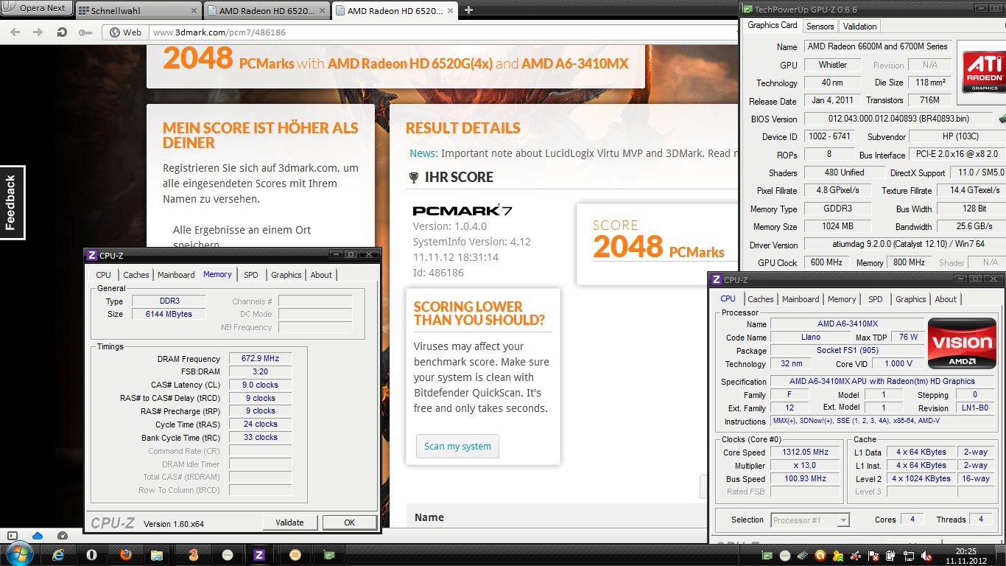This screenshot has height=566, width=1006.
Task: Click the Core Speed value 1312.05 MHz
Action: [x=806, y=453]
